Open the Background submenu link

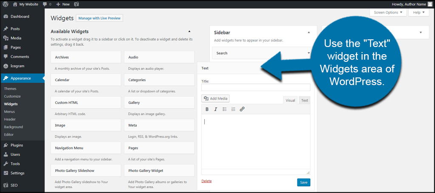(13, 127)
